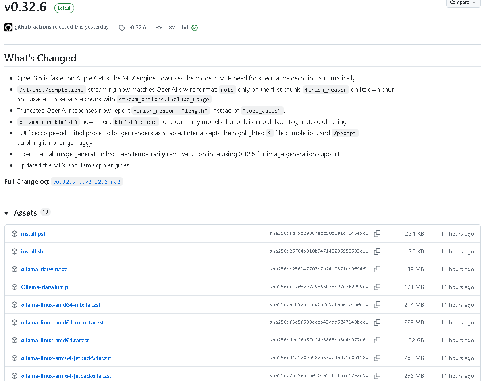Click package icon next to ollama-linux-amd64-mlx.tar.zst
This screenshot has width=484, height=381.
coord(15,305)
